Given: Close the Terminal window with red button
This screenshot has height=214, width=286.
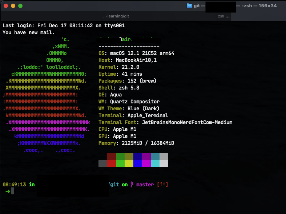Looking at the screenshot, I should (6, 6).
